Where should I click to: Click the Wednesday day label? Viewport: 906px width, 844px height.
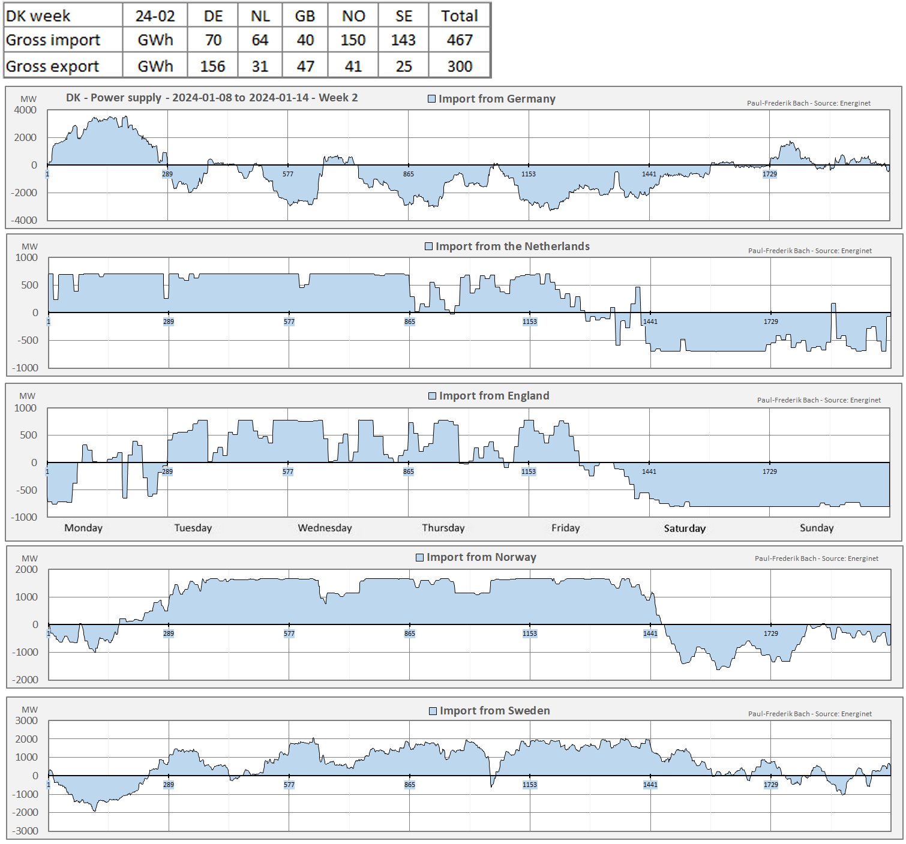[x=325, y=528]
